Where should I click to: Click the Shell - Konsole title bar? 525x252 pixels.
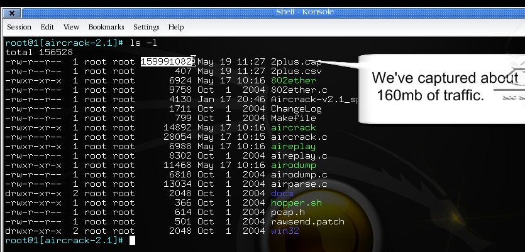pos(305,13)
